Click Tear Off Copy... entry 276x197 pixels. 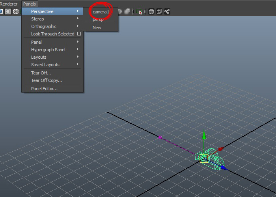coord(52,80)
